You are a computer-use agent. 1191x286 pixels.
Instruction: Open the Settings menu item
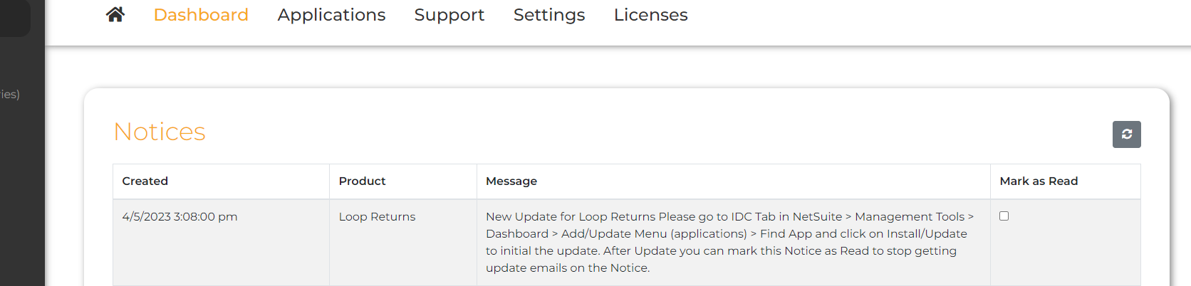(x=548, y=15)
